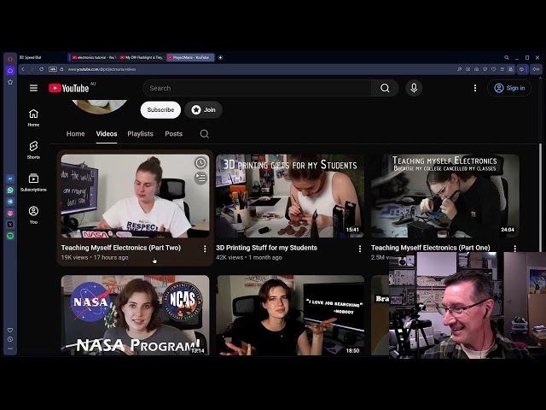The height and width of the screenshot is (410, 546).
Task: Open Subscriptions in YouTube sidebar
Action: click(x=33, y=182)
